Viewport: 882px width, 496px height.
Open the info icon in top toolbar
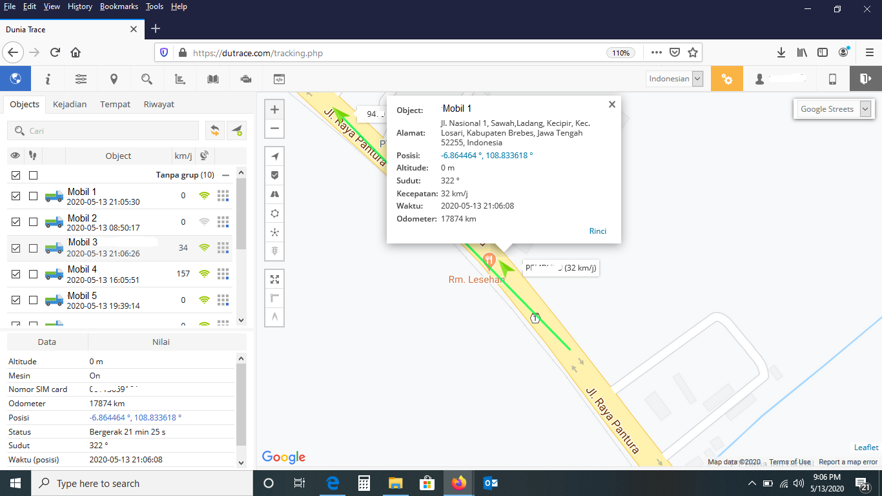[48, 79]
